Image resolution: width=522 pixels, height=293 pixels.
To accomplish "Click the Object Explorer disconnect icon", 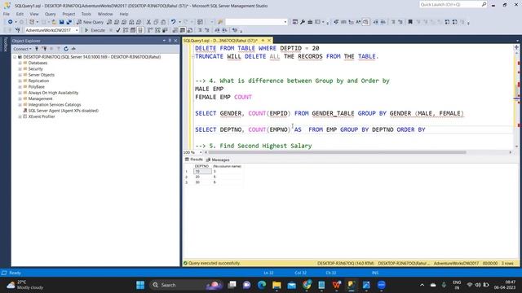I will pos(44,49).
